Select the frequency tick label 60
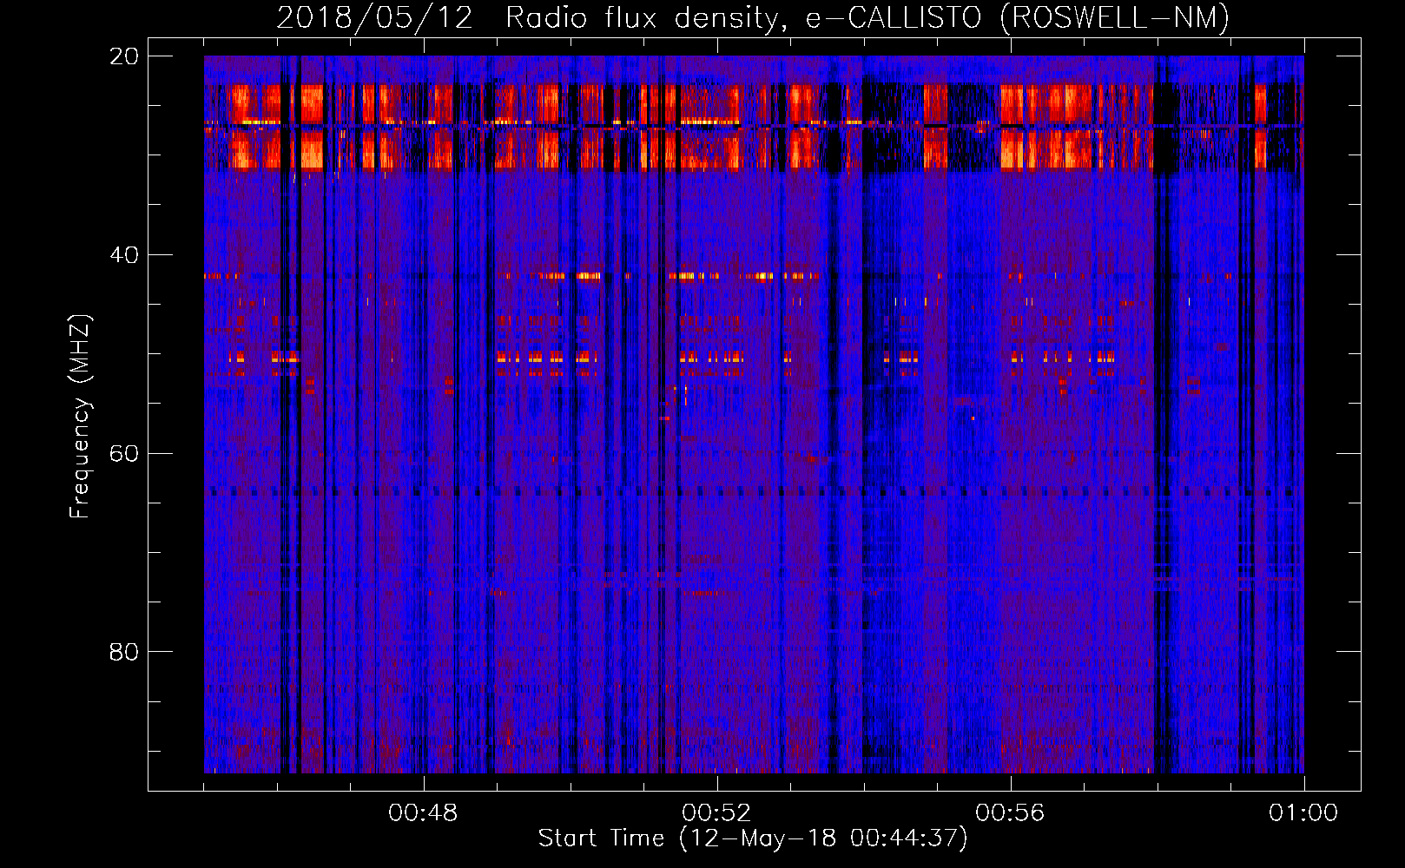Screen dimensions: 1405x868 [x=124, y=453]
